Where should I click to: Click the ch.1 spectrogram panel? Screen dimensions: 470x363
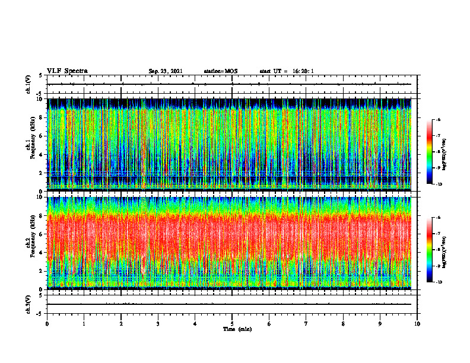(229, 145)
